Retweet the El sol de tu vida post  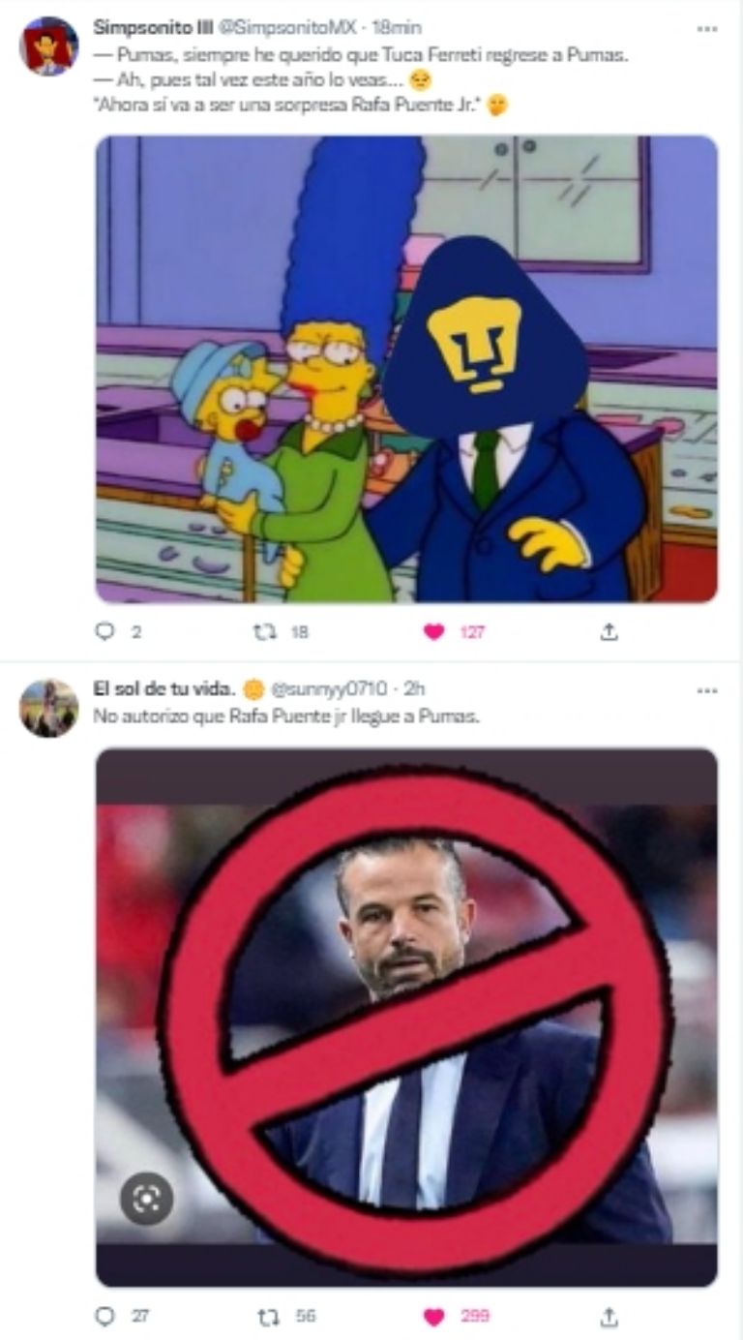(x=265, y=1316)
